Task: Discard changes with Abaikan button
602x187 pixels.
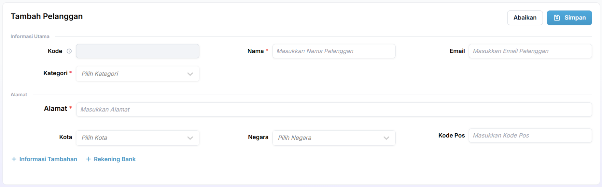Action: click(525, 18)
